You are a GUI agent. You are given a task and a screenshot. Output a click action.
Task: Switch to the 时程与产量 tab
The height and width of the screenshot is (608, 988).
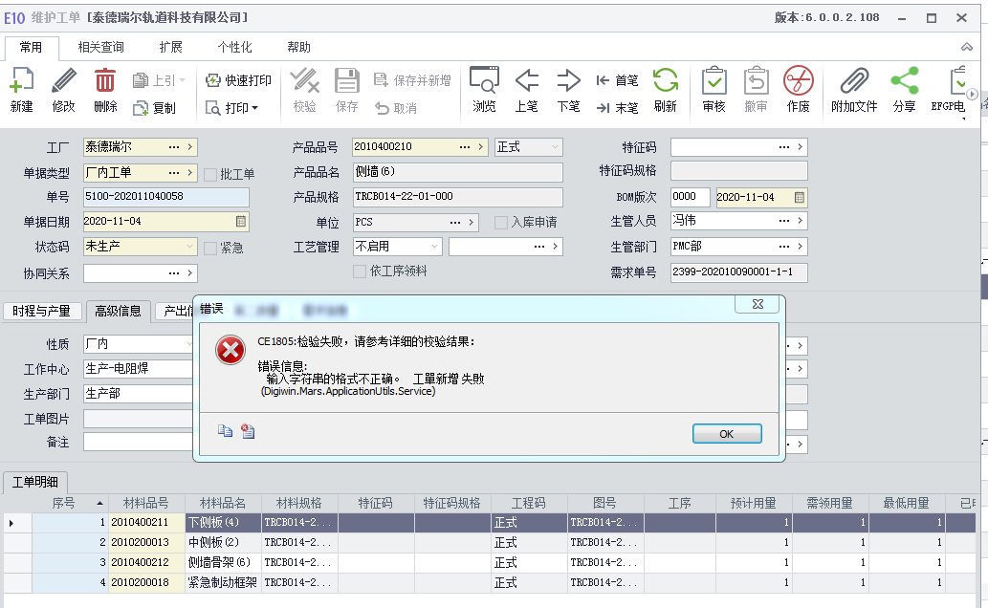[x=41, y=311]
